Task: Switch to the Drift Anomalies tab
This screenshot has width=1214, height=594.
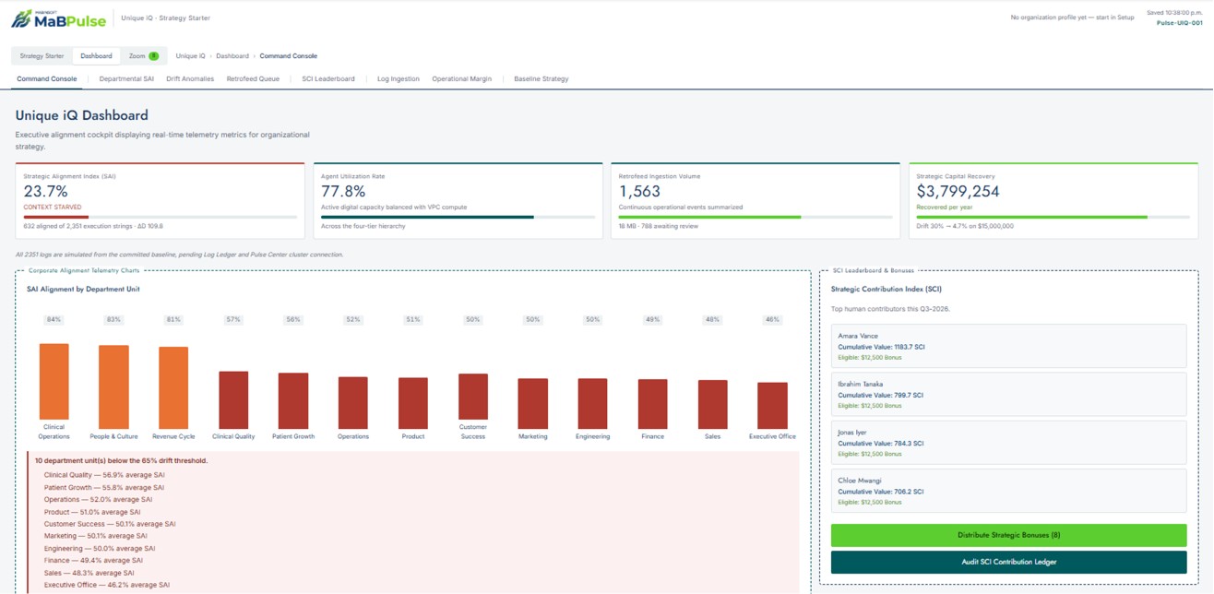Action: [x=190, y=79]
